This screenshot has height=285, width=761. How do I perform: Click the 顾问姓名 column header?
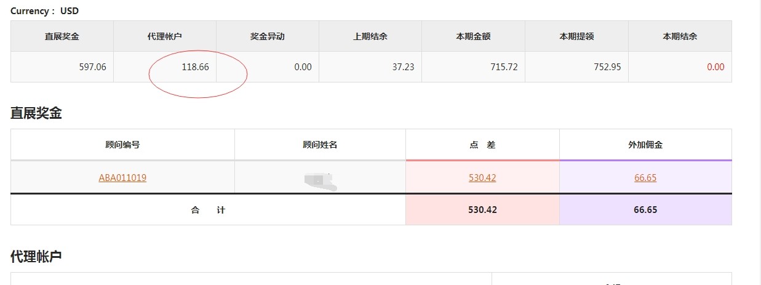[320, 145]
